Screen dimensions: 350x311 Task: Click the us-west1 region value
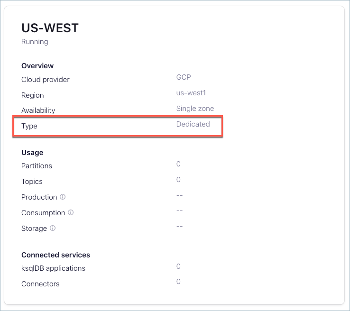pos(191,93)
